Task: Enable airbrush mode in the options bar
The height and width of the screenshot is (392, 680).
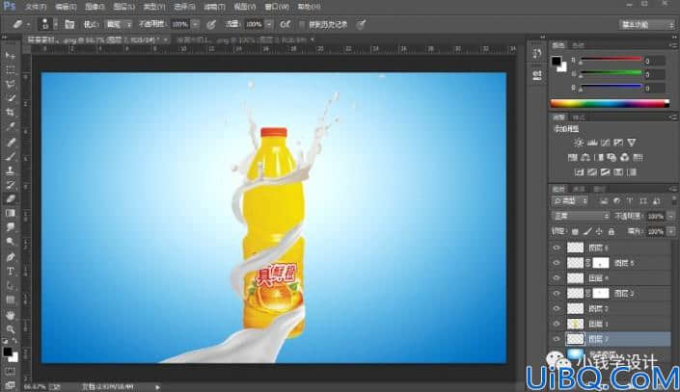Action: pyautogui.click(x=285, y=25)
